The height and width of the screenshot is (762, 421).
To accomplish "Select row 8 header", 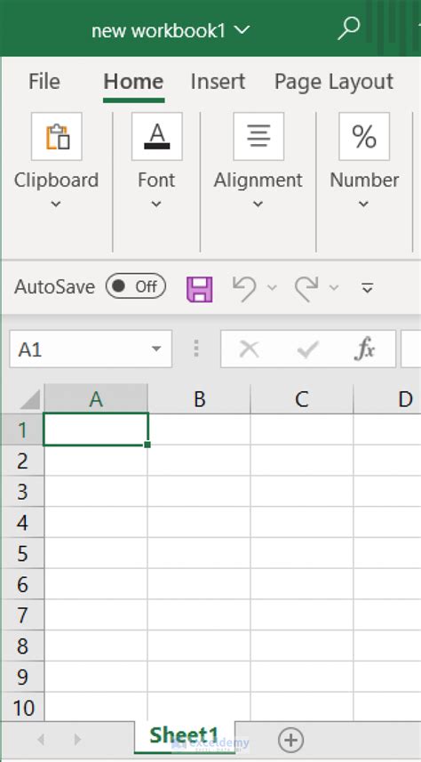I will pos(22,646).
